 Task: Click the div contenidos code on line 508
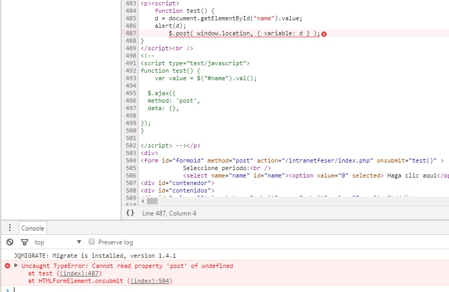(x=177, y=190)
